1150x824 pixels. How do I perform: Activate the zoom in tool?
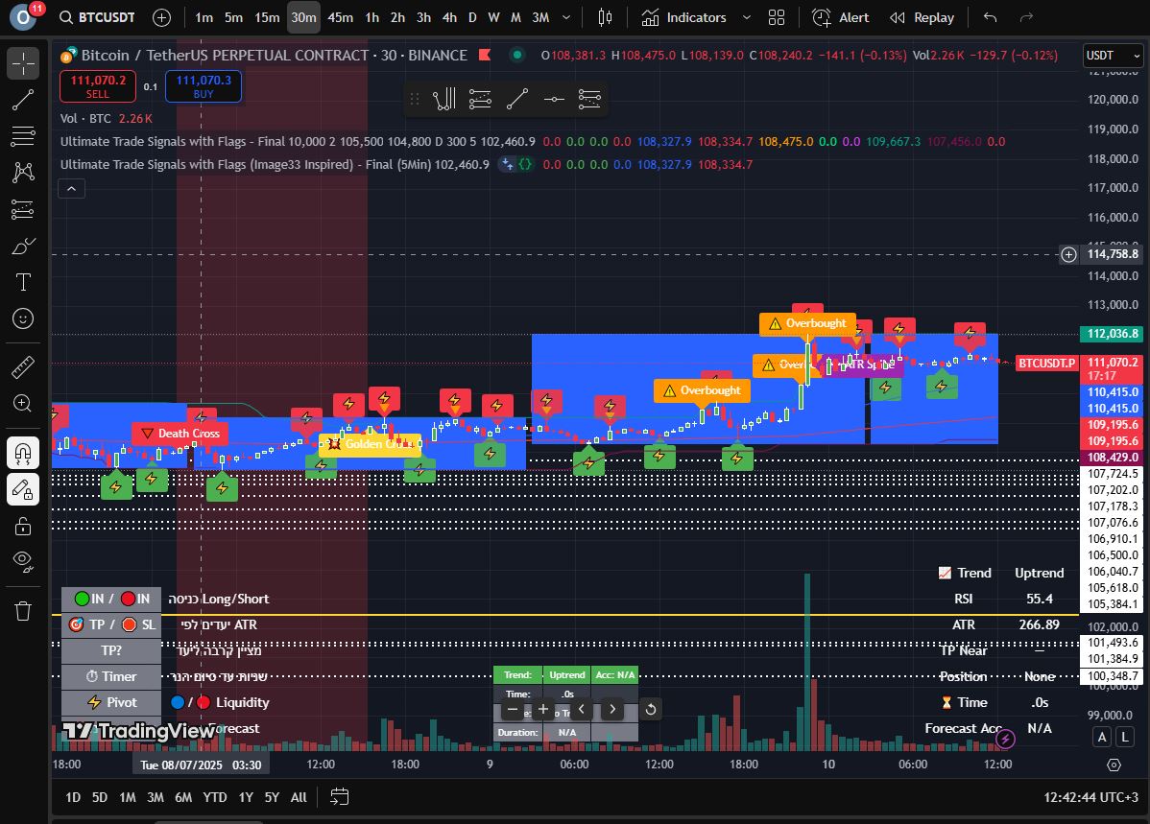[23, 403]
